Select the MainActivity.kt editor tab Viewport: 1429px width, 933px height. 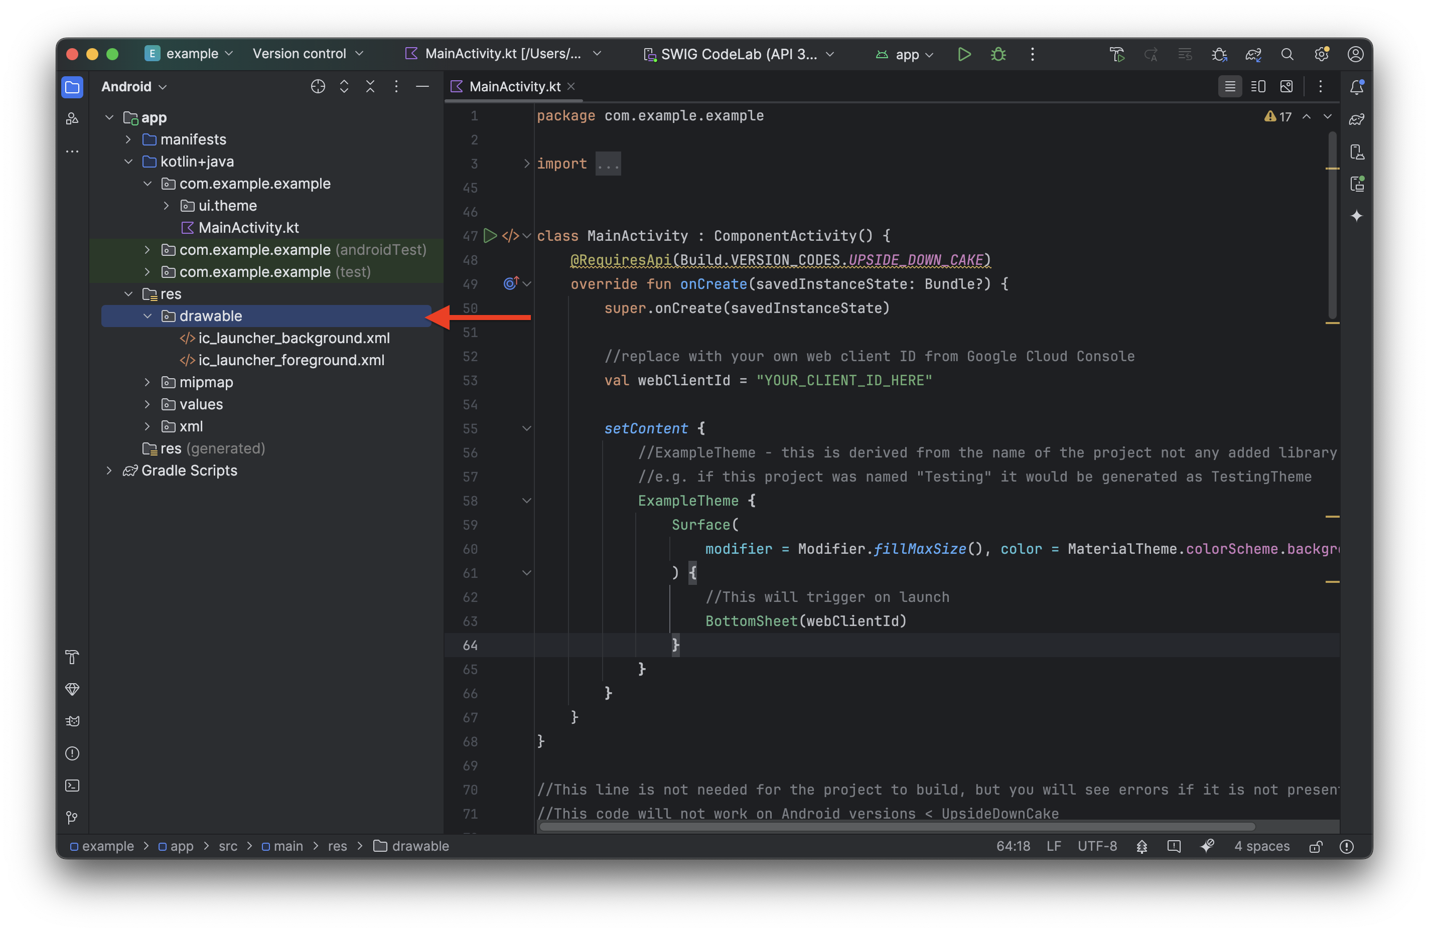click(x=514, y=86)
